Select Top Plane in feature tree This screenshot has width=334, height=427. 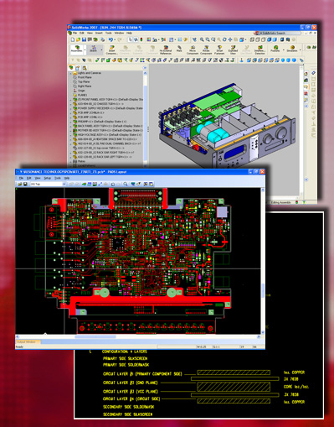click(84, 81)
